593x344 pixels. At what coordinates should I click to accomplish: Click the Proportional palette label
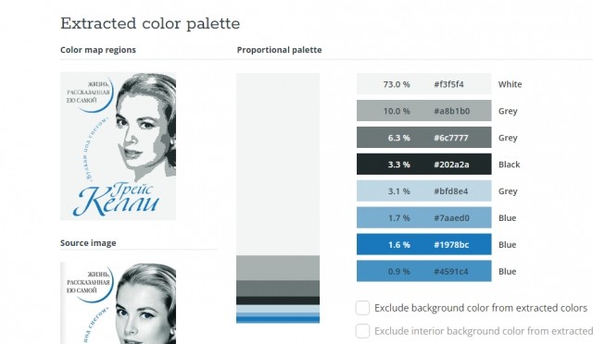279,50
